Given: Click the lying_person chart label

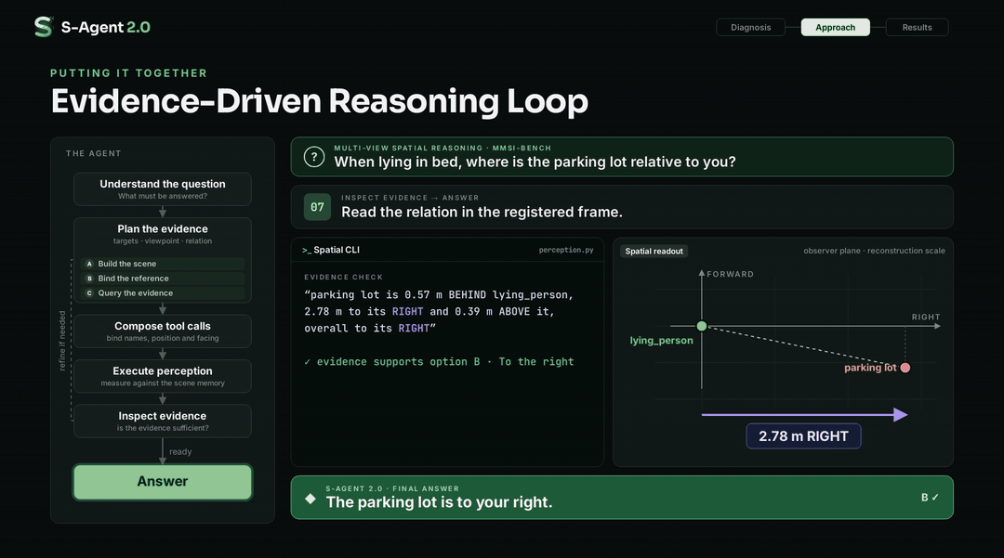Looking at the screenshot, I should point(662,340).
